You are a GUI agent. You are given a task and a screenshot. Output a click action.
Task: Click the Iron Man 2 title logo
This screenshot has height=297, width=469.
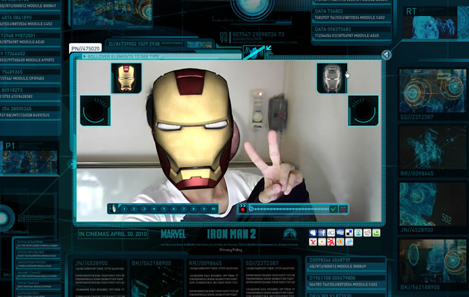tap(232, 234)
